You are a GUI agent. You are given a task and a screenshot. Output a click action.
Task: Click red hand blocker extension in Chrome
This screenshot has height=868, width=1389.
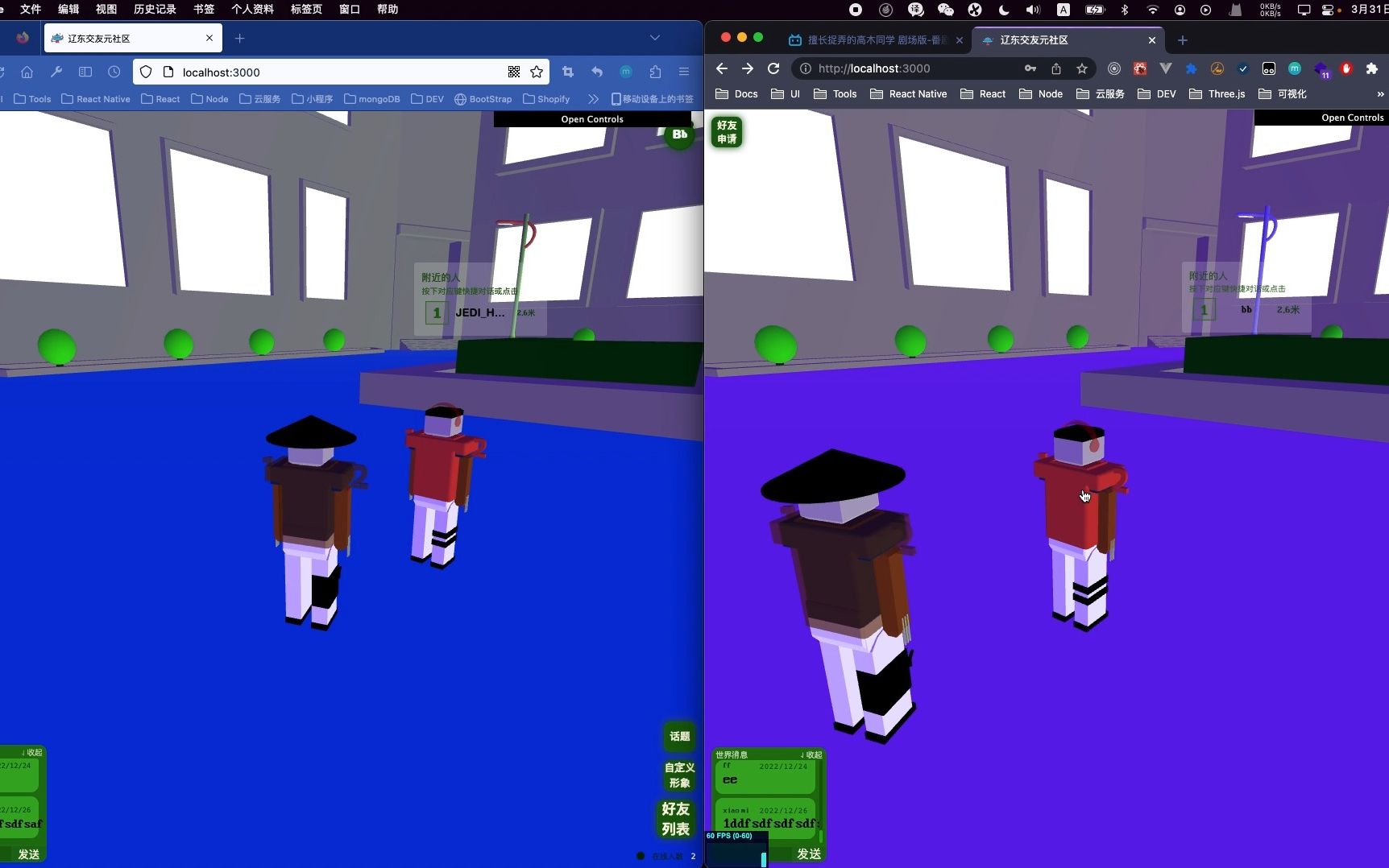pyautogui.click(x=1346, y=68)
